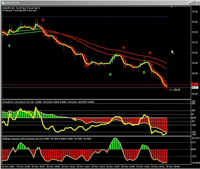Click 'Bollinger Squeeze with Stochastic (8,3,3)' label
Viewport: 200px width, 169px height.
(22, 139)
